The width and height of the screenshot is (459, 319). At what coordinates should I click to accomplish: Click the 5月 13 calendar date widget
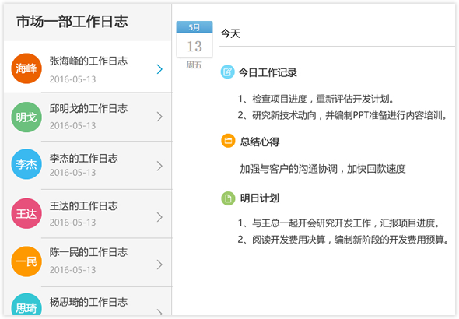(x=194, y=39)
